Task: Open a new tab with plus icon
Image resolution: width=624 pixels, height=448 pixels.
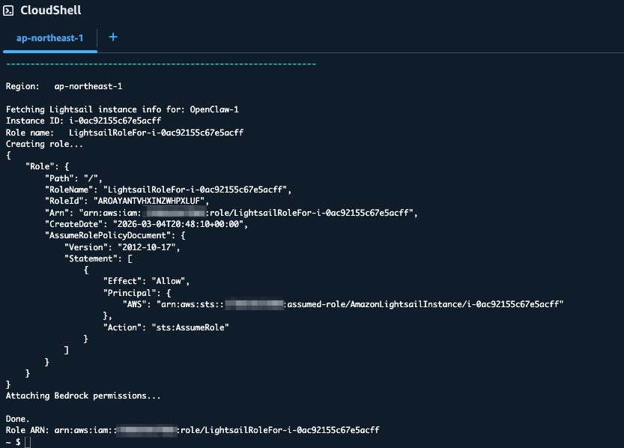Action: pyautogui.click(x=113, y=37)
